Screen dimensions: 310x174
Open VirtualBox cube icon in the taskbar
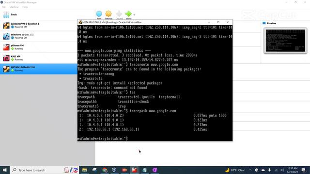click(x=114, y=170)
